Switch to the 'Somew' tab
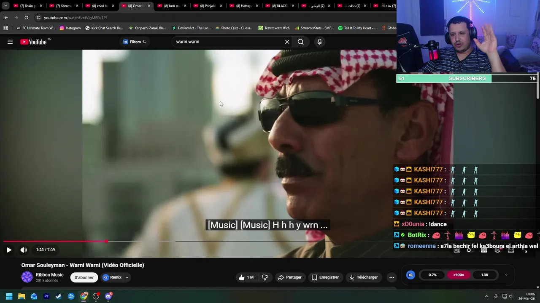The width and height of the screenshot is (540, 303). point(64,6)
